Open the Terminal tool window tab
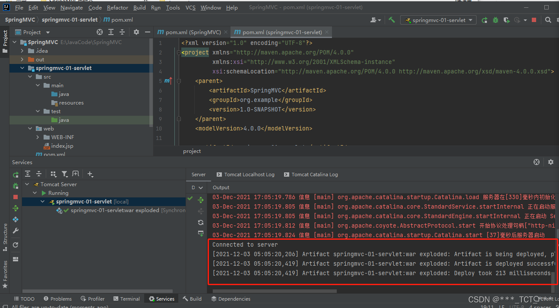Image resolution: width=559 pixels, height=308 pixels. coord(126,299)
